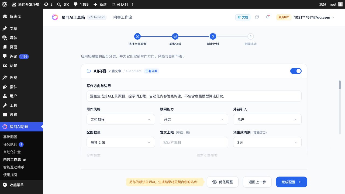Click the 文章 pin icon in the sidebar
This screenshot has height=194, width=345.
[x=5, y=29]
